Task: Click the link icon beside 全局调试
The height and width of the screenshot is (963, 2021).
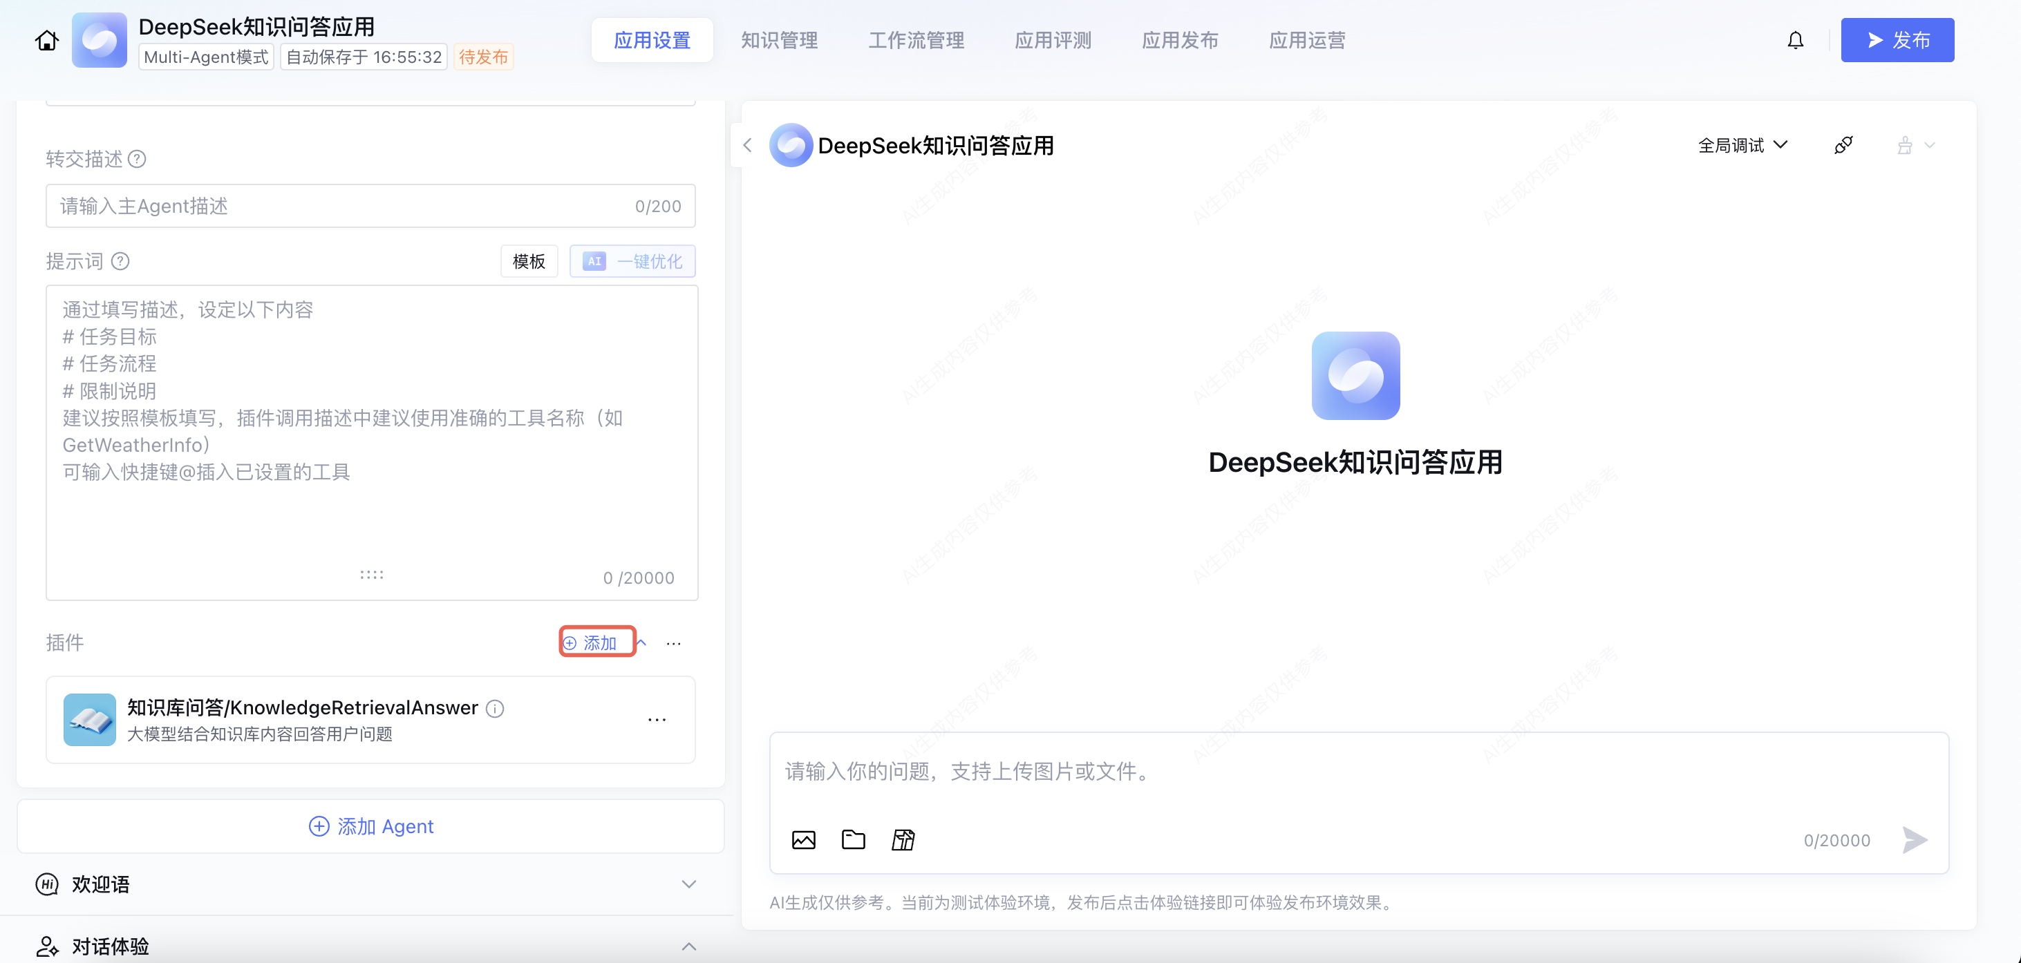Action: 1843,145
